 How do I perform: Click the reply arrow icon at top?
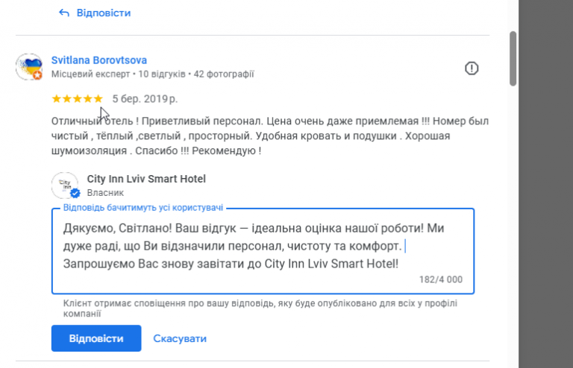(x=63, y=13)
